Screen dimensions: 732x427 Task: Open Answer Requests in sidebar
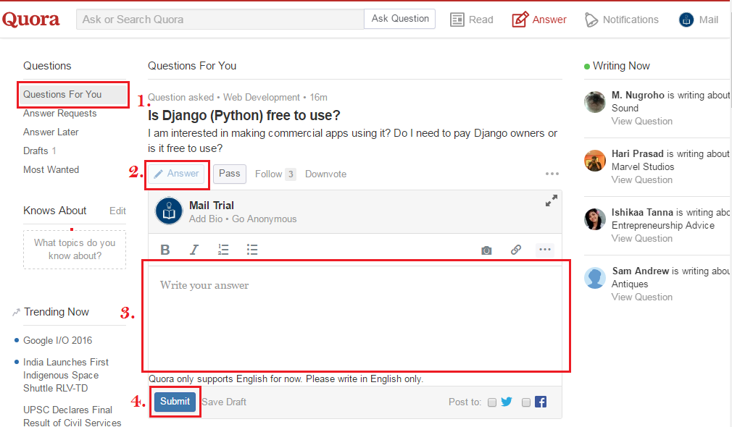(x=59, y=114)
